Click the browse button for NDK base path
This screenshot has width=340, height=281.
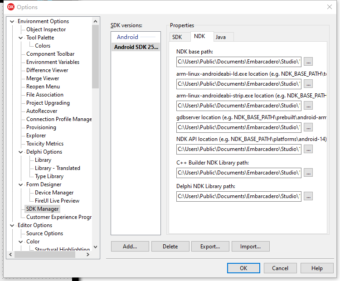pos(308,62)
